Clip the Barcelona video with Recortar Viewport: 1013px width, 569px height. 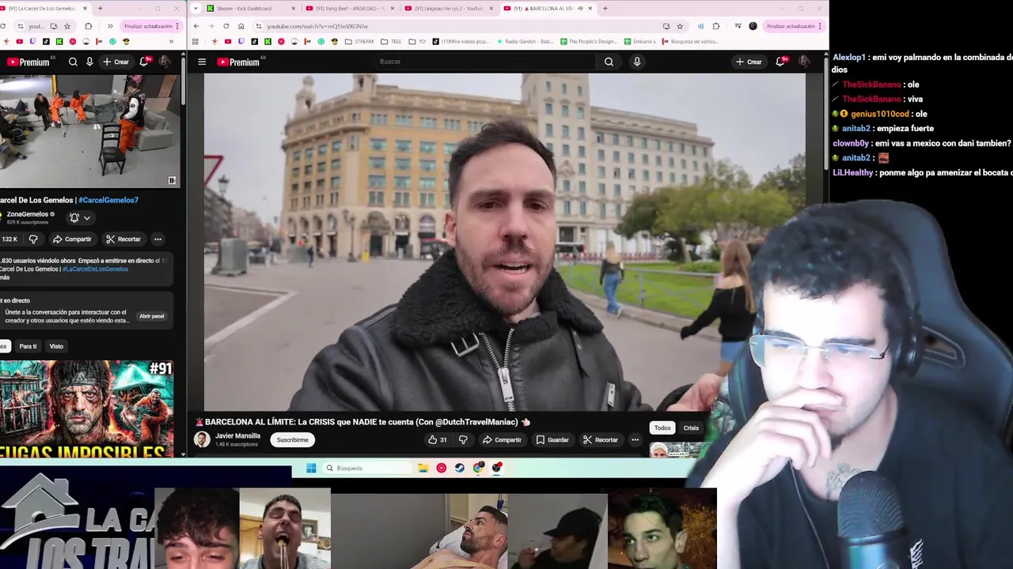point(600,439)
